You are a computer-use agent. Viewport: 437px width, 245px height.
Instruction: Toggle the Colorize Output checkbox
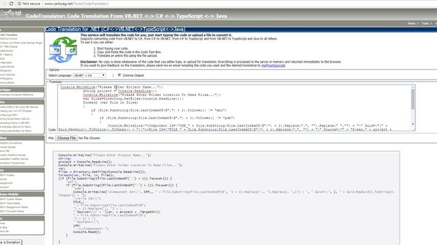pyautogui.click(x=119, y=75)
